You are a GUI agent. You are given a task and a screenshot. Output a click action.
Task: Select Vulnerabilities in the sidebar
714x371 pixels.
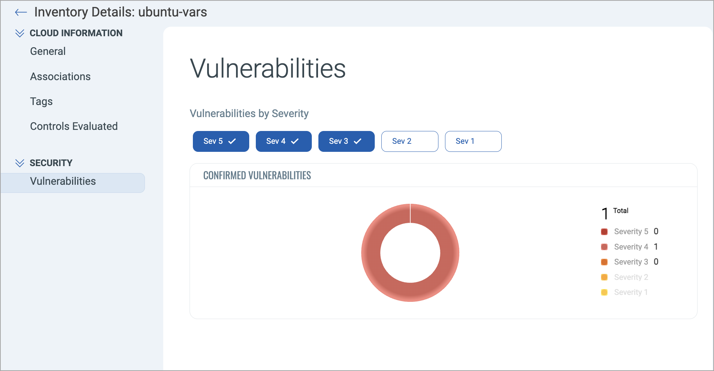[63, 181]
